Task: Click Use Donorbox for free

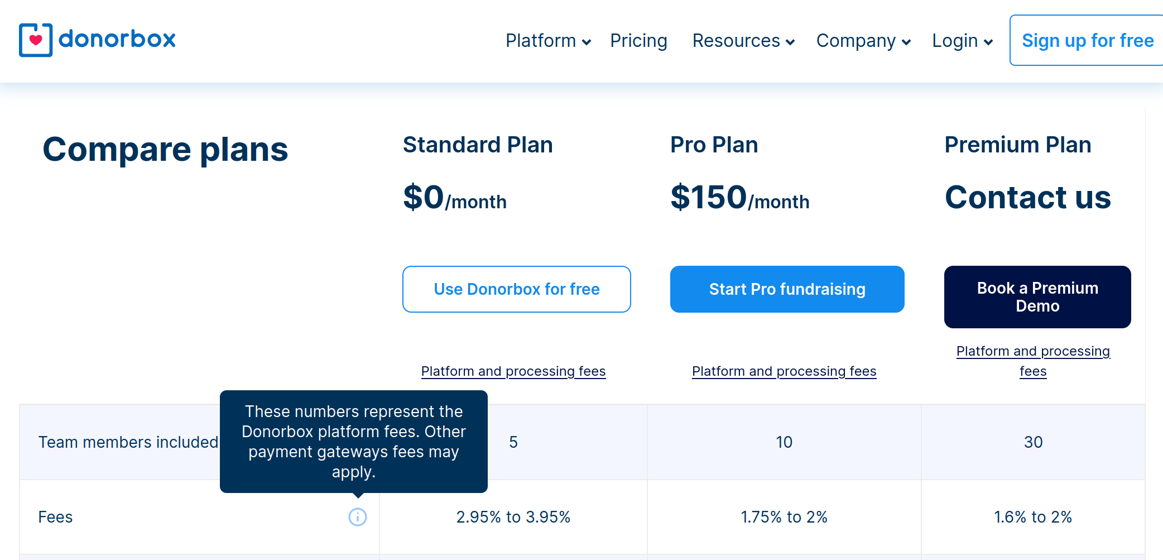Action: click(516, 289)
